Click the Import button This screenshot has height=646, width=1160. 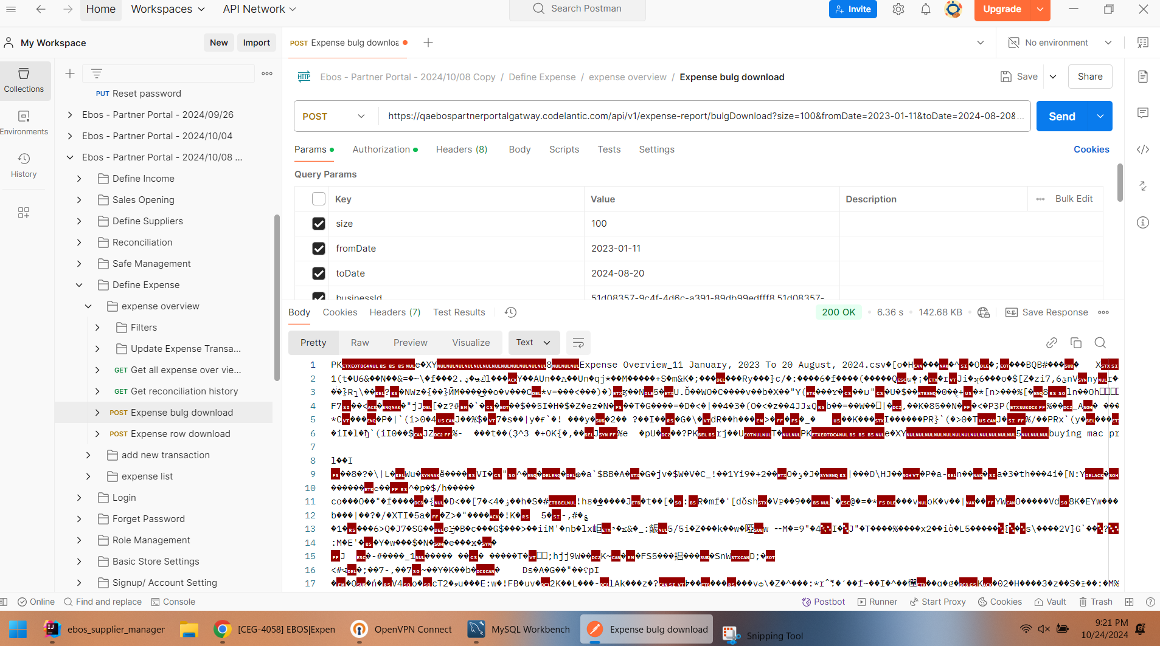(x=257, y=43)
